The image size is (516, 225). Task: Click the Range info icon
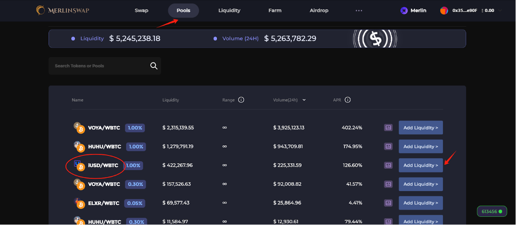241,100
